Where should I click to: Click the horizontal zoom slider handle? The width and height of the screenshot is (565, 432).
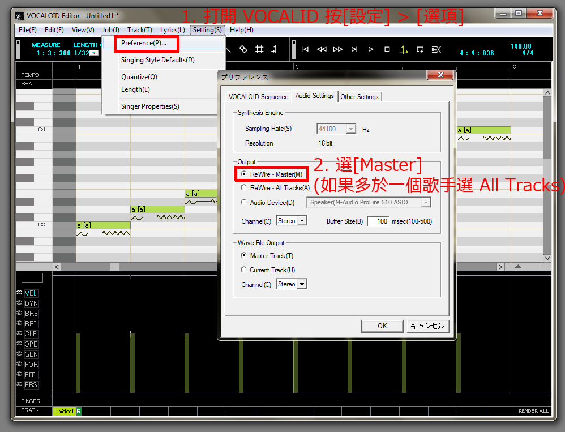pyautogui.click(x=518, y=267)
